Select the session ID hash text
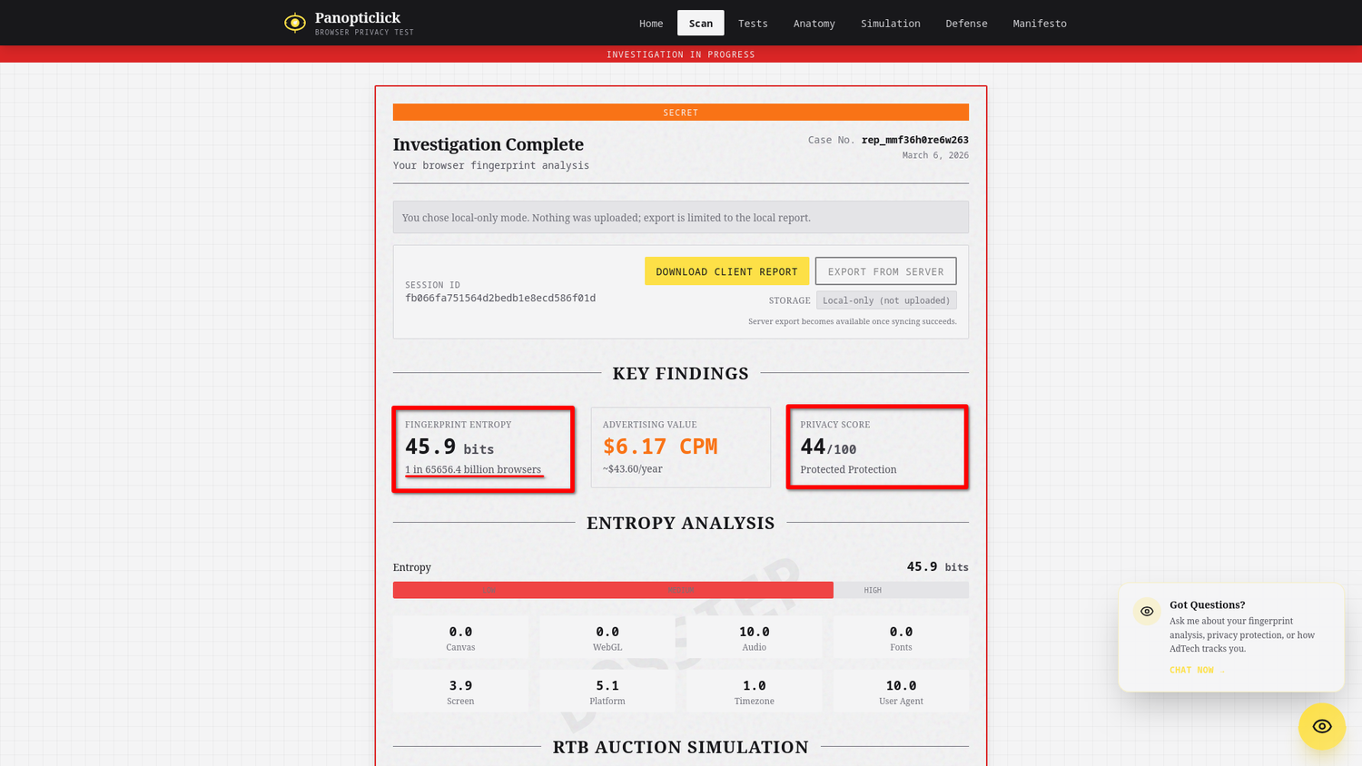This screenshot has width=1362, height=766. (500, 298)
